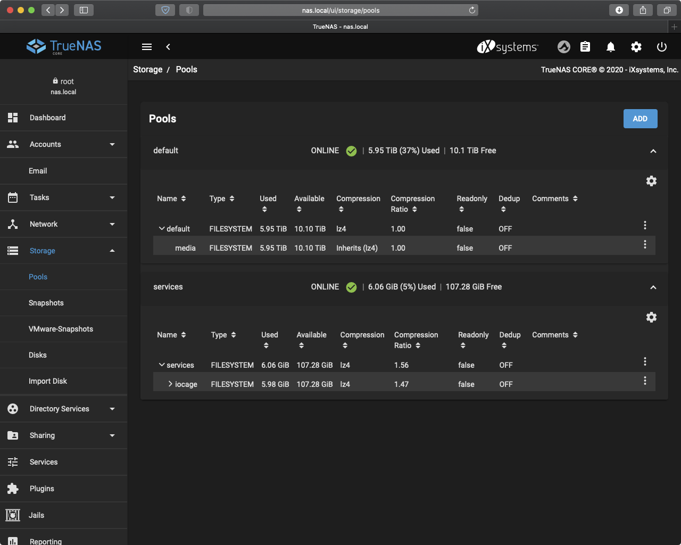Collapse the default pool panel
This screenshot has width=681, height=545.
(653, 151)
